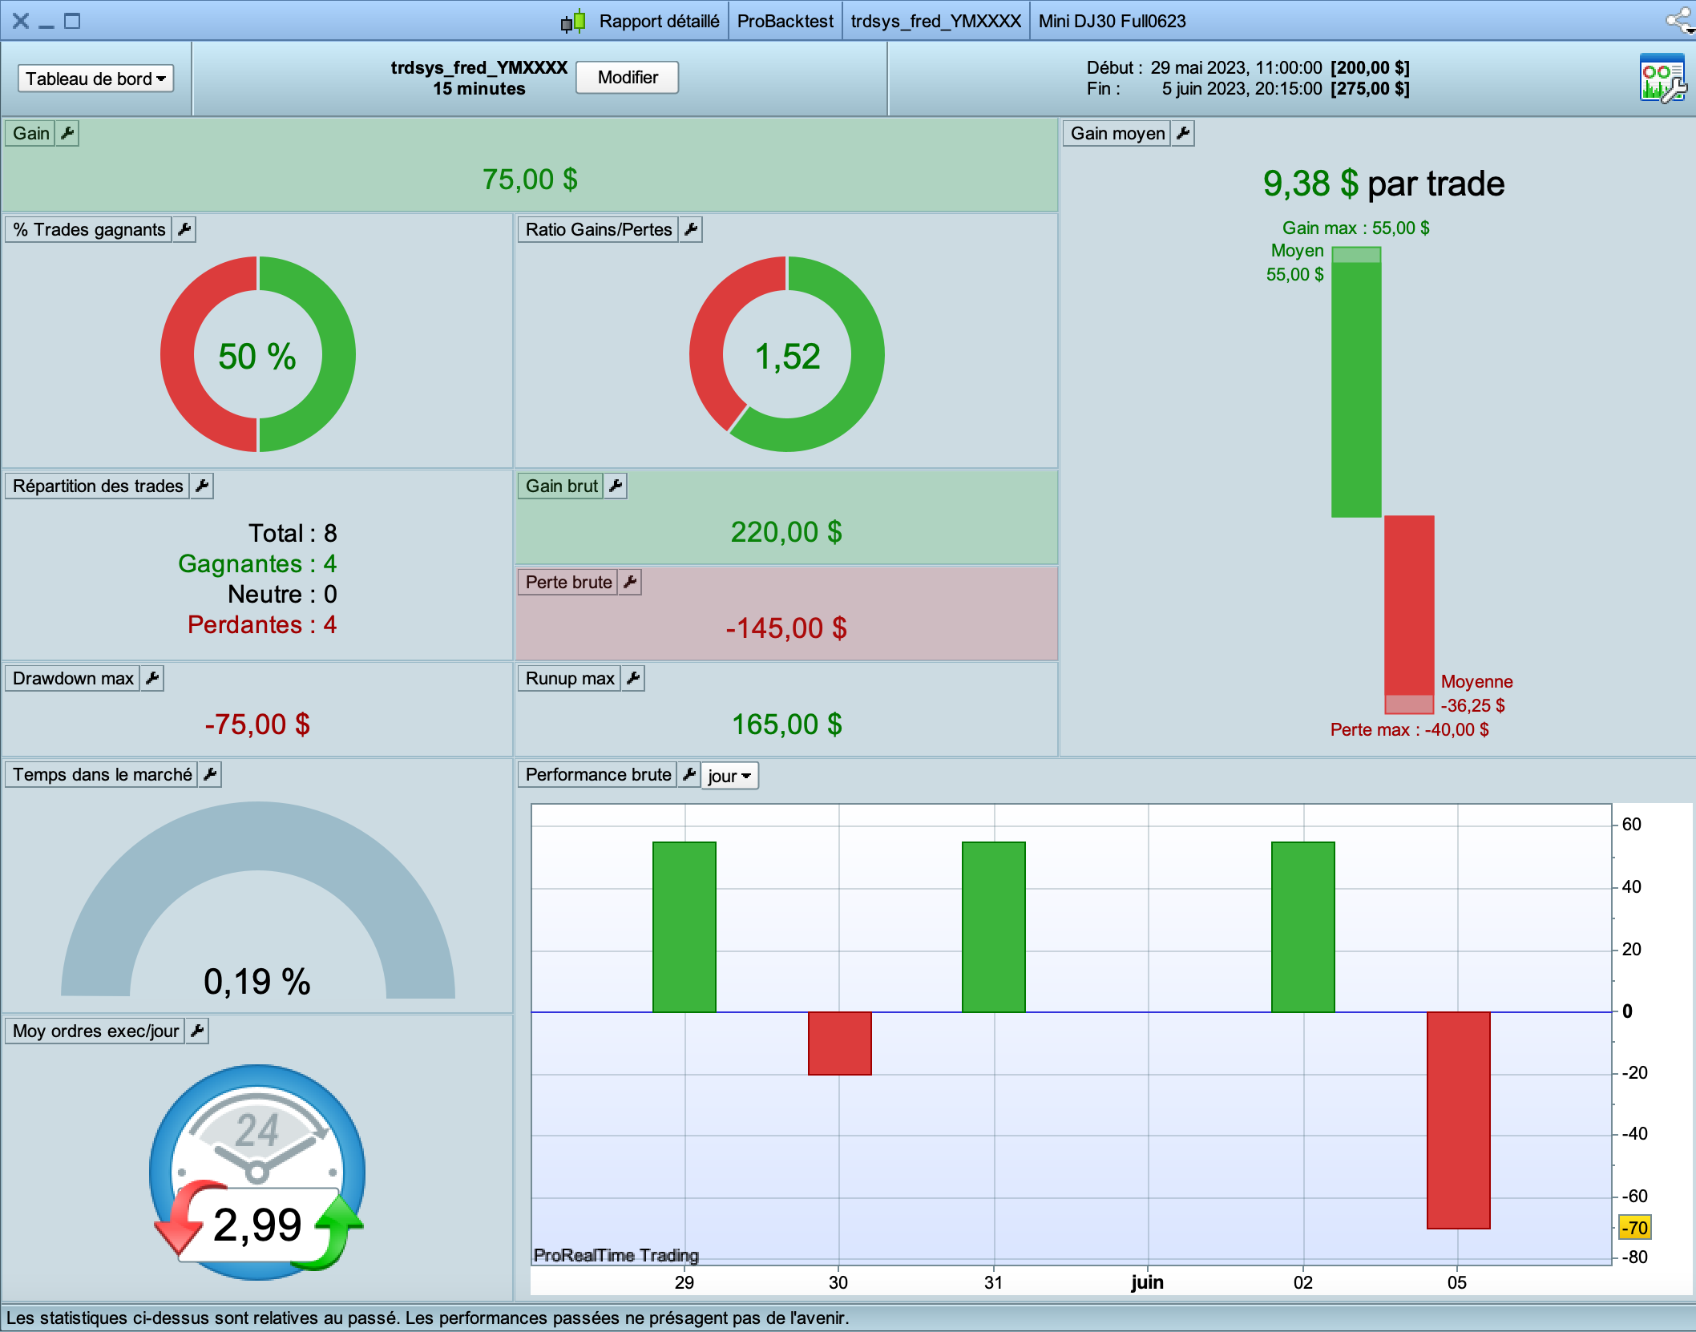Open the Tableau de bord dropdown
The height and width of the screenshot is (1332, 1696).
tap(95, 79)
